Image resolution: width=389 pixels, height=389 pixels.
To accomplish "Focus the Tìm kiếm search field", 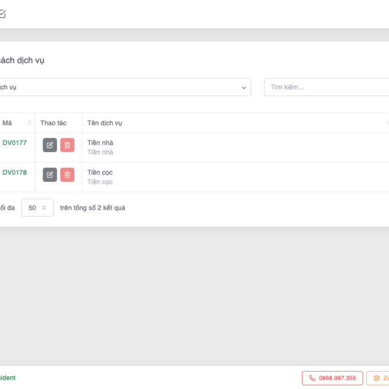I will click(325, 88).
